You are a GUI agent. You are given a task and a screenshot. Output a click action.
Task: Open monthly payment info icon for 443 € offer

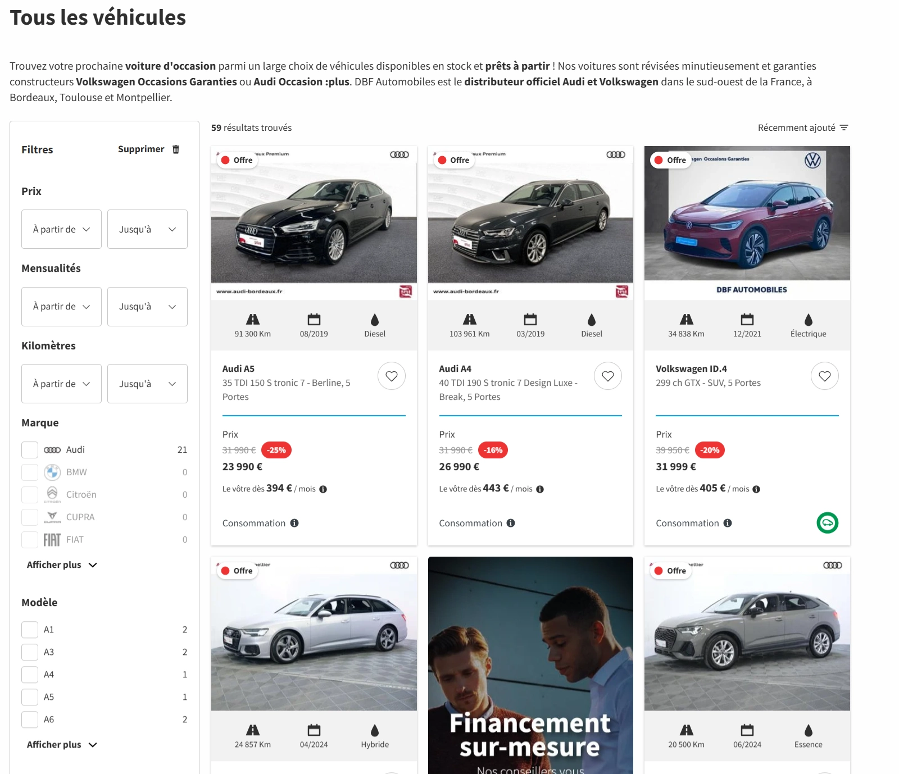[x=540, y=489]
